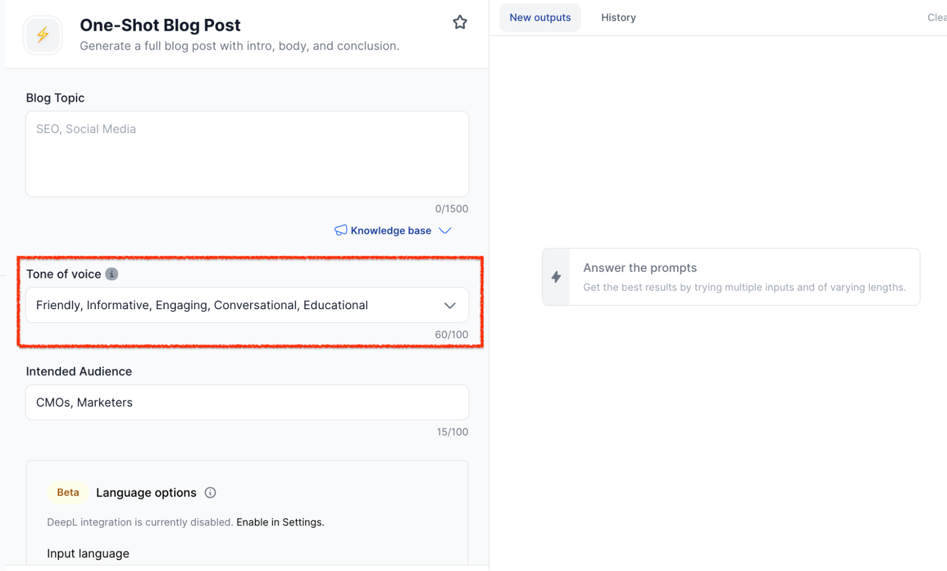Focus the Blog Topic text area
Screen dimensions: 947x571
tap(247, 154)
